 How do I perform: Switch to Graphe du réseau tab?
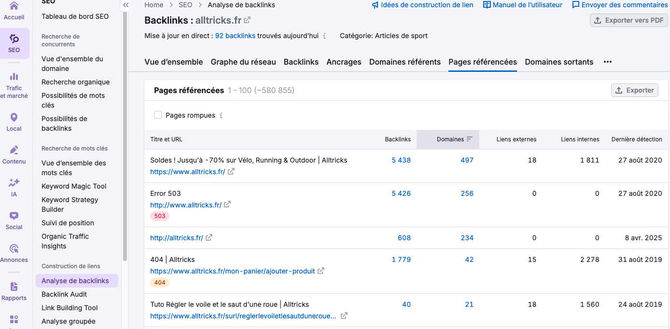click(x=243, y=62)
